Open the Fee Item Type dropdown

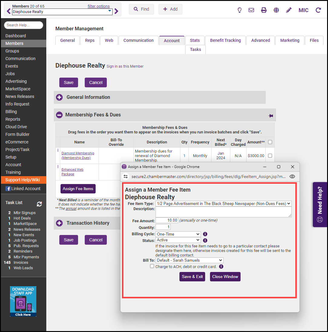(223, 204)
